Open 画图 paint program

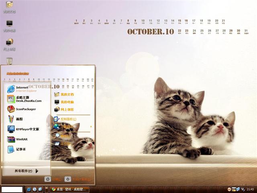point(15,119)
